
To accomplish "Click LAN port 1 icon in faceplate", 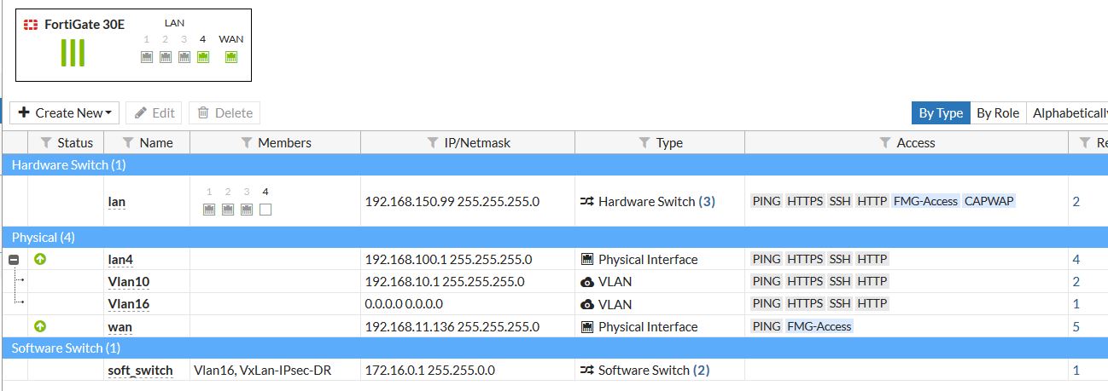I will click(x=147, y=57).
